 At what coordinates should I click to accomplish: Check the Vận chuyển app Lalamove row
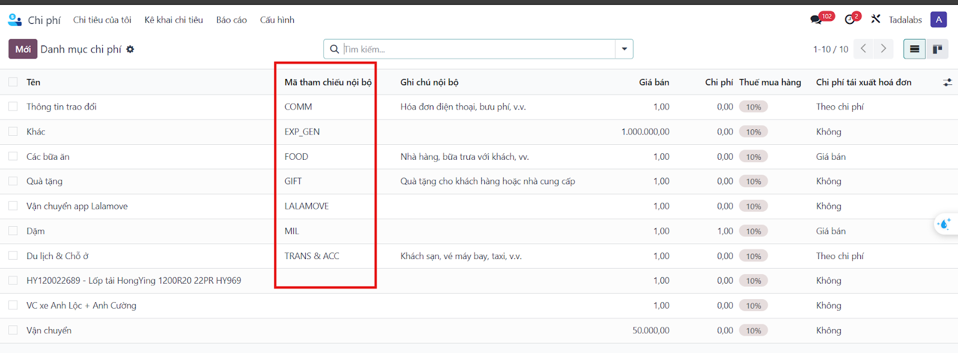pos(13,206)
